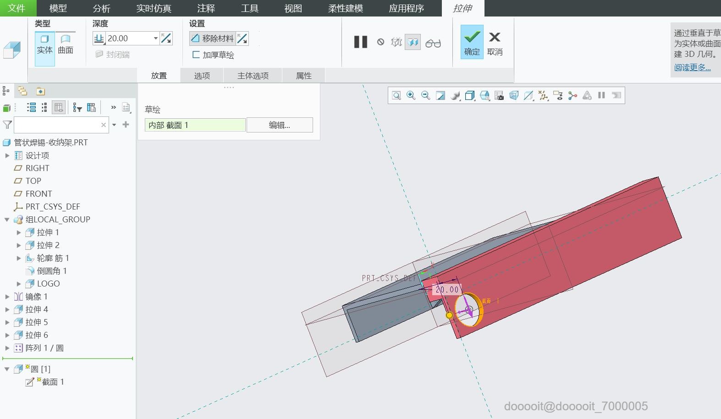Screen dimensions: 721x419
Task: Click the model tree search input field
Action: [57, 125]
